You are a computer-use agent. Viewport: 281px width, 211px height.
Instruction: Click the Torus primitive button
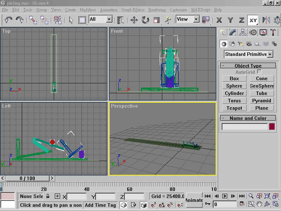(234, 101)
